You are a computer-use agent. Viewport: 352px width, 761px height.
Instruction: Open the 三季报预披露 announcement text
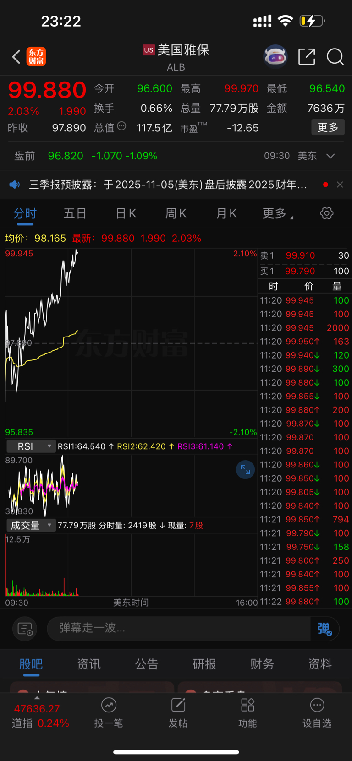click(168, 185)
